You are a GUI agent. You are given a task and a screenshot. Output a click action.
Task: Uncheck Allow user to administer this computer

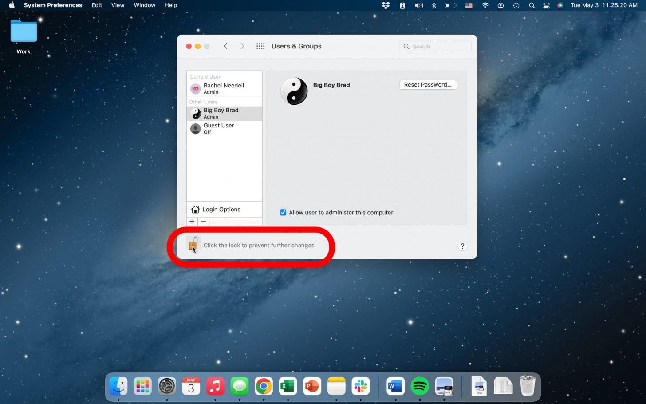pos(283,213)
